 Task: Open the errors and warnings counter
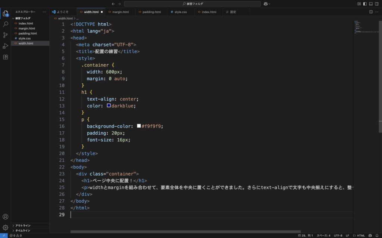click(x=16, y=235)
